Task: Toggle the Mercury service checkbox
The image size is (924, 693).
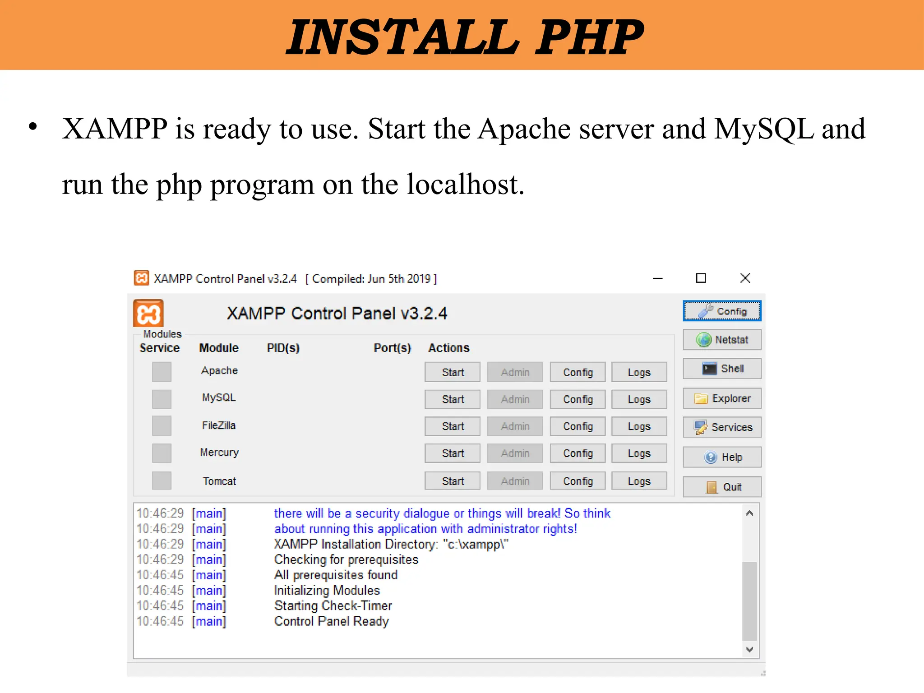Action: pos(162,453)
